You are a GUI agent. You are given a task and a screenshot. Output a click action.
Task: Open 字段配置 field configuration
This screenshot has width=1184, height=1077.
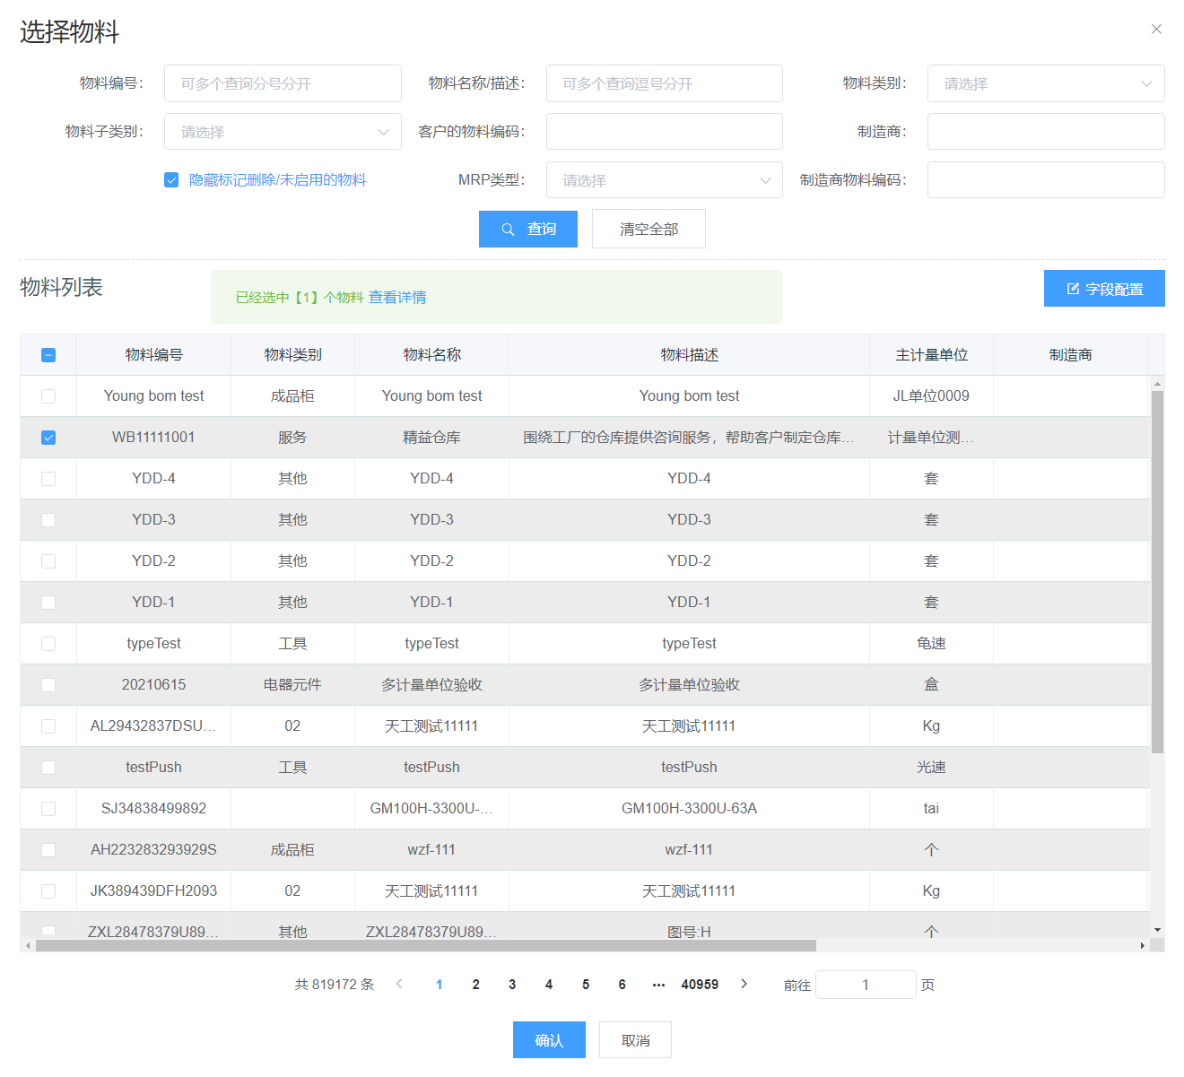coord(1104,289)
